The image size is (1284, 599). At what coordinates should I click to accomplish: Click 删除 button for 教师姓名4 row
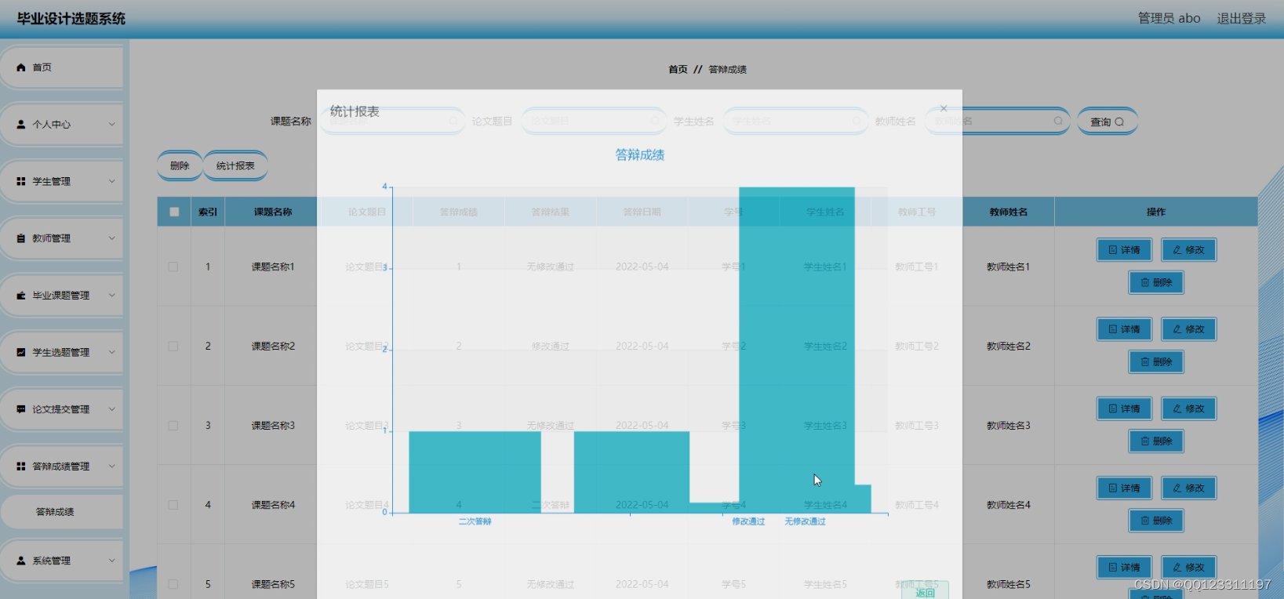pyautogui.click(x=1156, y=521)
